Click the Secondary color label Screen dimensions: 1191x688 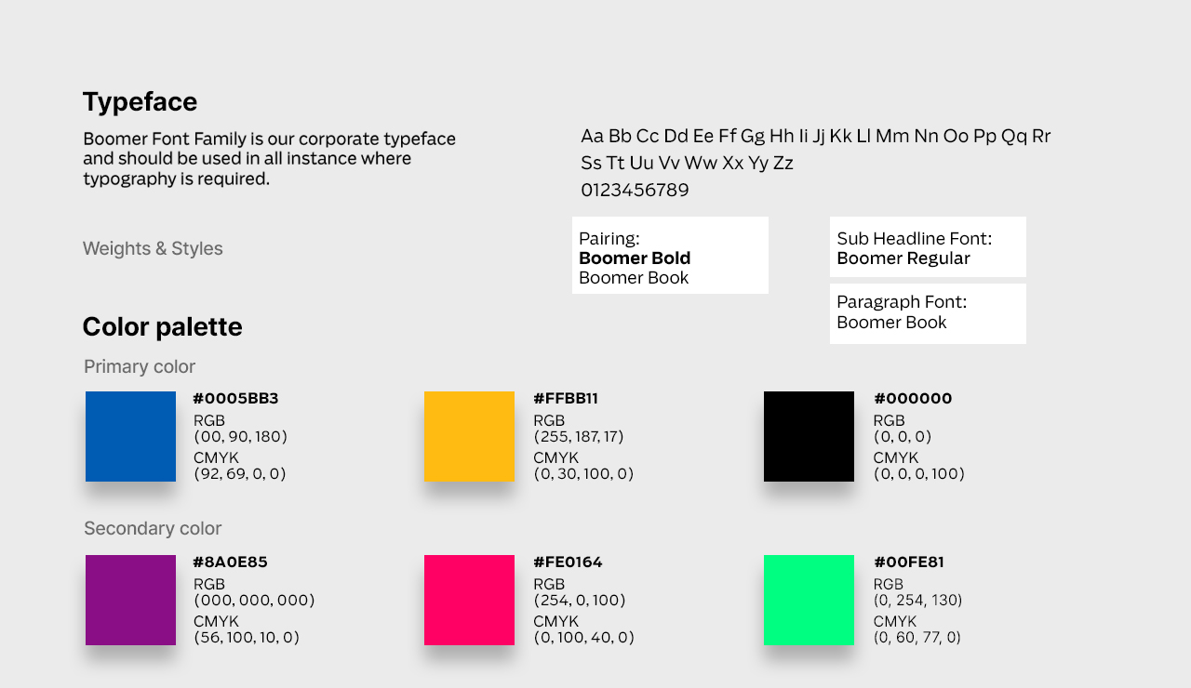coord(153,528)
